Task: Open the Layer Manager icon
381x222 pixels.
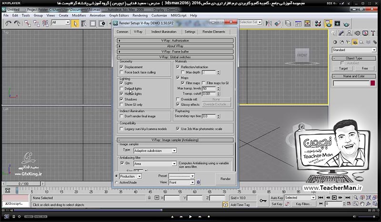Action: 288,23
